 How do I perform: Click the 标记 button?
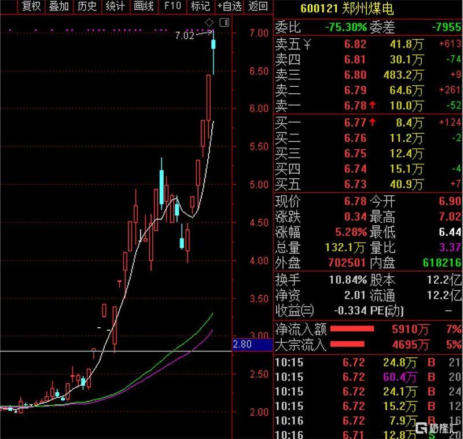pyautogui.click(x=200, y=6)
